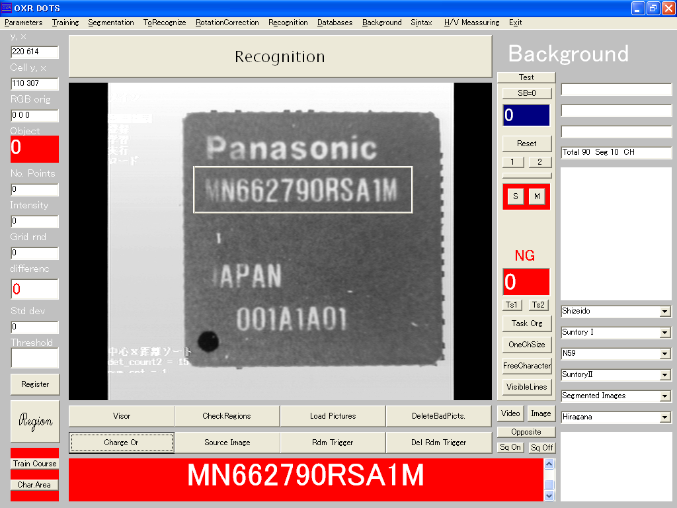Click the Cell y, x field
The height and width of the screenshot is (508, 677).
click(x=34, y=83)
